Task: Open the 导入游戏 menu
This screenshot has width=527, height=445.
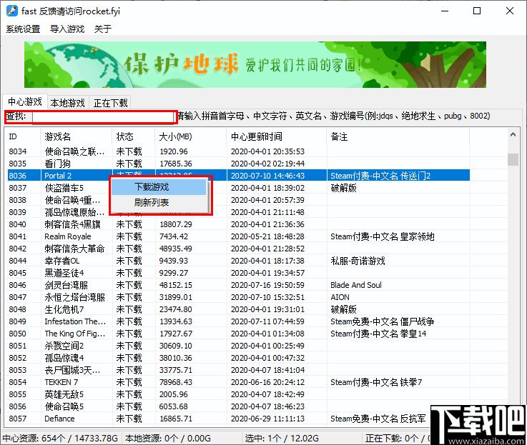Action: (67, 29)
